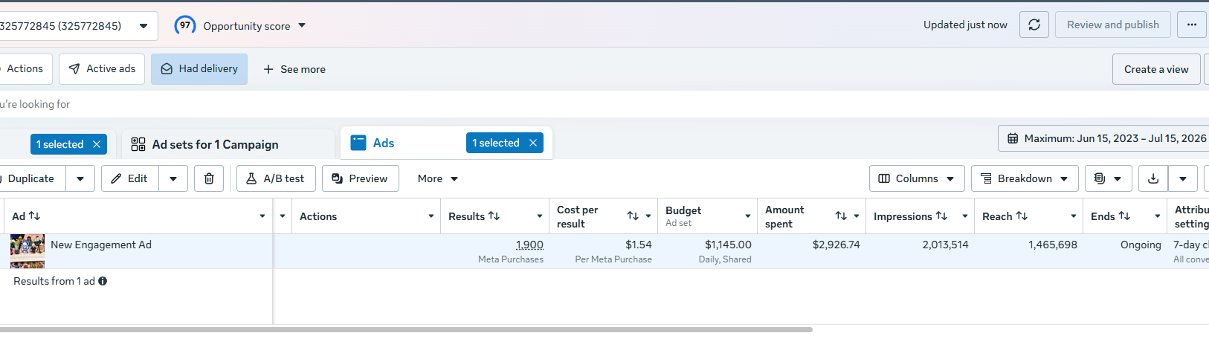Open the Edit button dropdown arrow
Screen dimensions: 1209x362
point(173,178)
